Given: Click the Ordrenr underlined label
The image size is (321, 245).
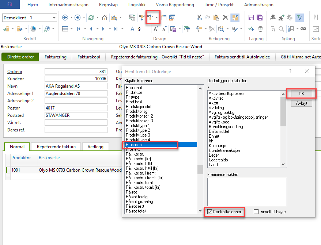Looking at the screenshot, I should coord(15,71).
